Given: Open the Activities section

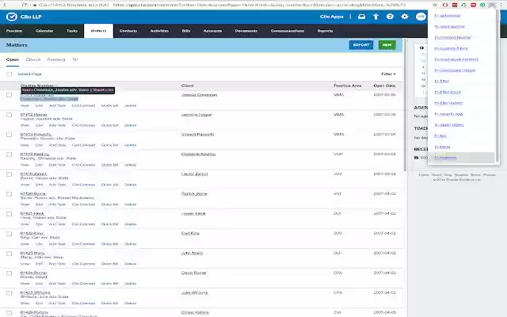Looking at the screenshot, I should pos(159,31).
